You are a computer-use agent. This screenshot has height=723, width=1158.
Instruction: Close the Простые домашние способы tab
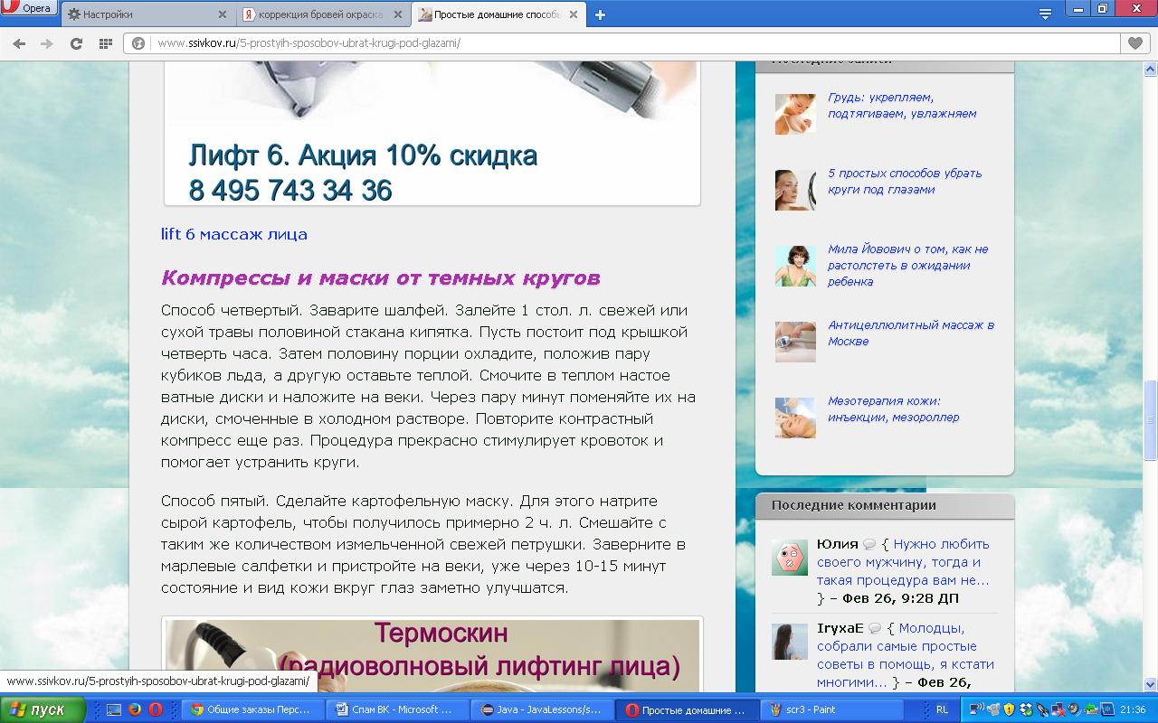(x=572, y=14)
